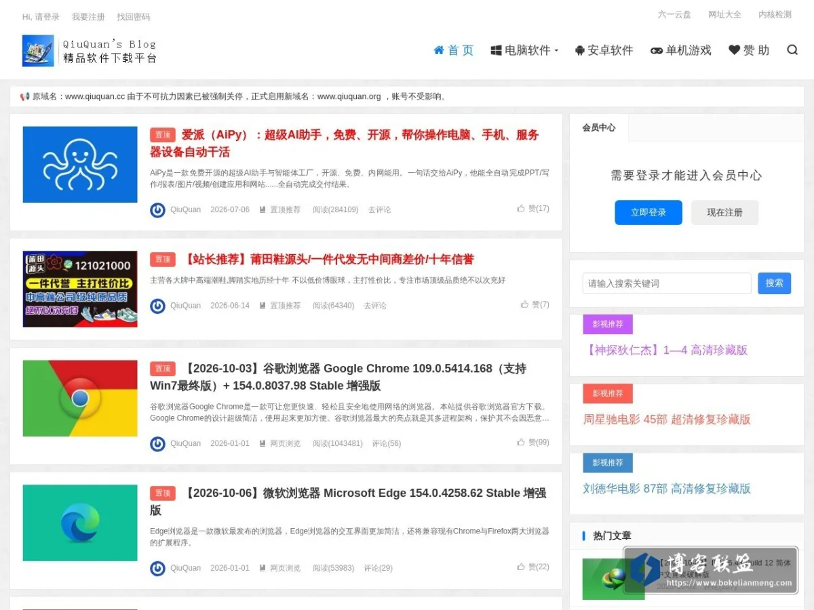Click author avatar on Microsoft Edge post
The height and width of the screenshot is (610, 814).
pos(157,569)
